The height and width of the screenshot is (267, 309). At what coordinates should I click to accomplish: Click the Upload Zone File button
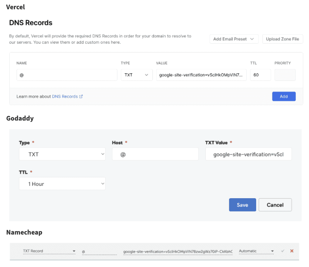tap(282, 39)
